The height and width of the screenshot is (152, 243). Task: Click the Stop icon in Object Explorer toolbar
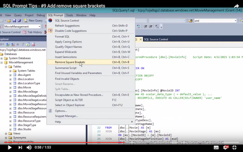pos(18,44)
